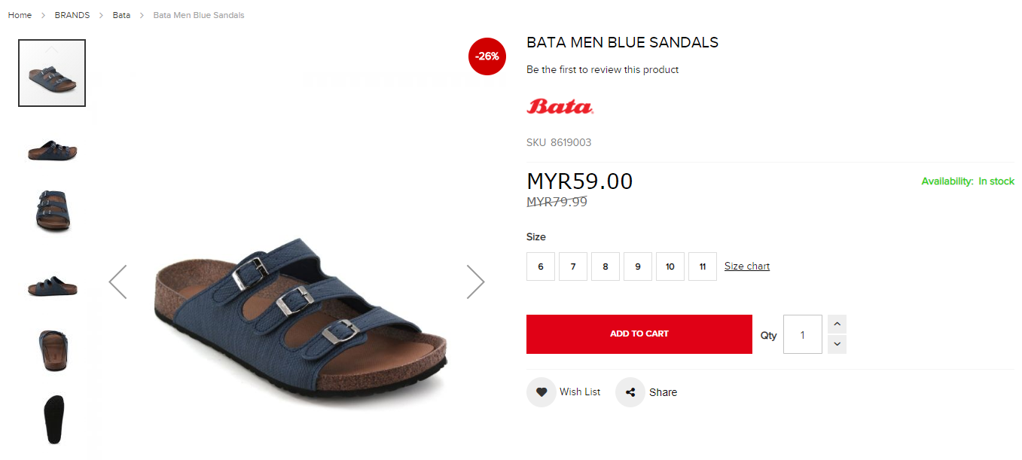
Task: Open the Home breadcrumb link
Action: (x=20, y=15)
